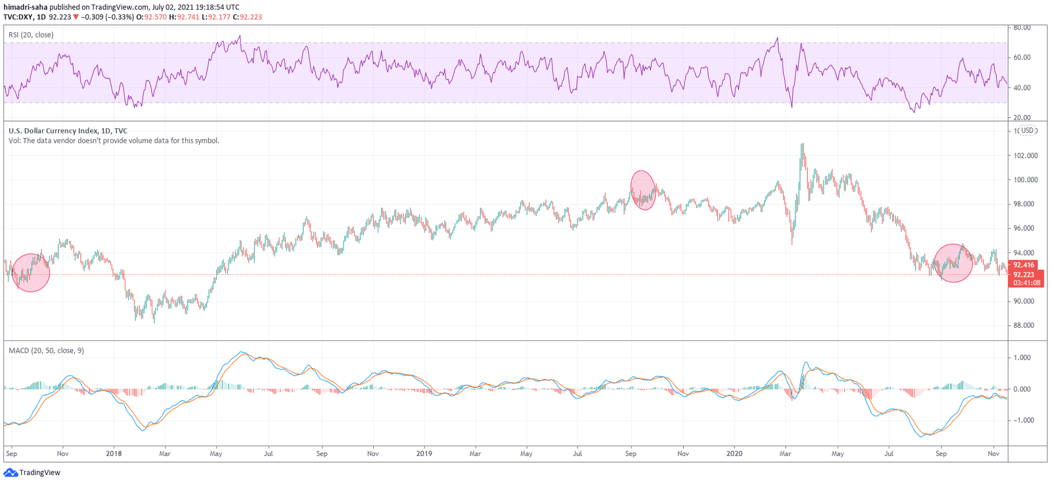
Task: Click the 2020 label on time axis
Action: pos(734,453)
